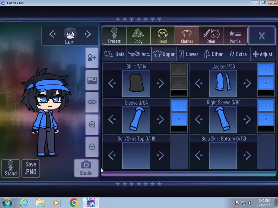The height and width of the screenshot is (208, 278).
Task: Toggle the eye visibility button
Action: point(92,102)
